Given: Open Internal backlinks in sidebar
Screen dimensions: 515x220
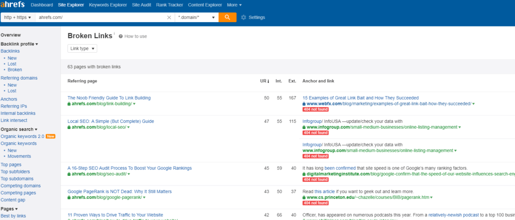Looking at the screenshot, I should pos(18,113).
